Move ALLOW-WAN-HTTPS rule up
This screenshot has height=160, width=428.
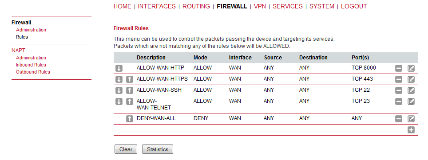[130, 80]
